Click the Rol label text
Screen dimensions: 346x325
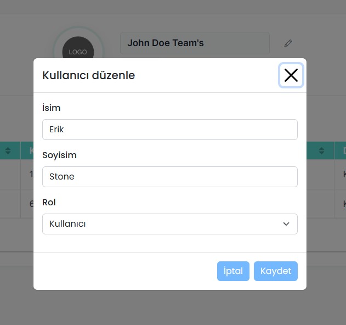(x=49, y=203)
